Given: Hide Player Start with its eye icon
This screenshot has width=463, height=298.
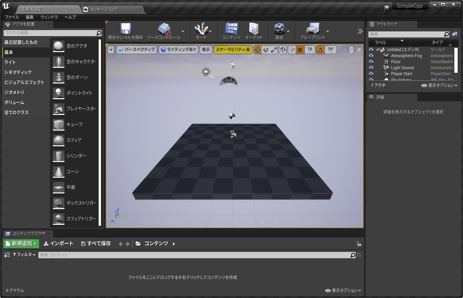Looking at the screenshot, I should (x=371, y=74).
